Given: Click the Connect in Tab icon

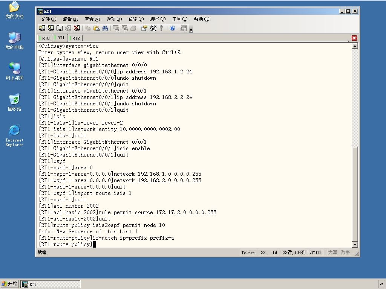Looking at the screenshot, I should click(60, 28).
